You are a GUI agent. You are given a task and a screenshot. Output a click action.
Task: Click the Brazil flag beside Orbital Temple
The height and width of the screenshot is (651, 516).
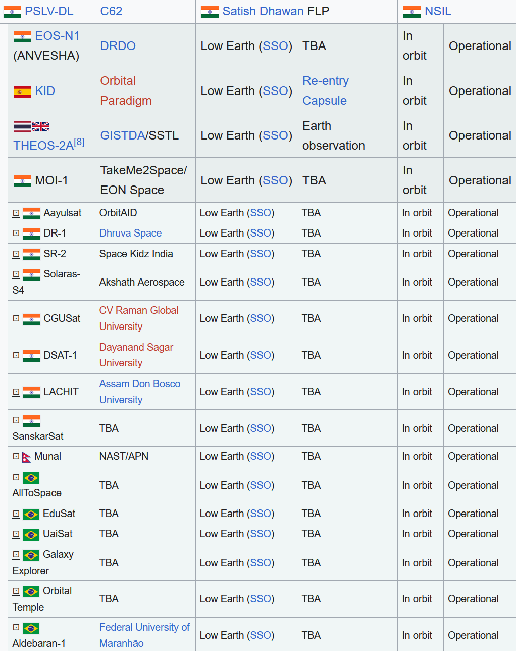coord(31,591)
